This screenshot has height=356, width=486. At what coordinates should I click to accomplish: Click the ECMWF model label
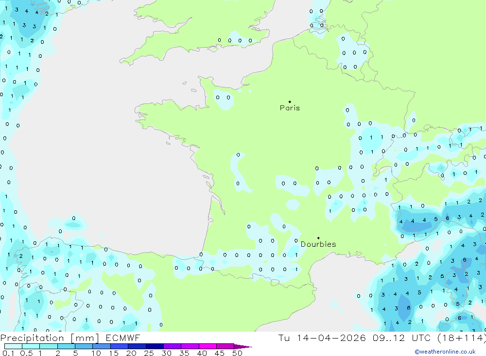coord(123,338)
